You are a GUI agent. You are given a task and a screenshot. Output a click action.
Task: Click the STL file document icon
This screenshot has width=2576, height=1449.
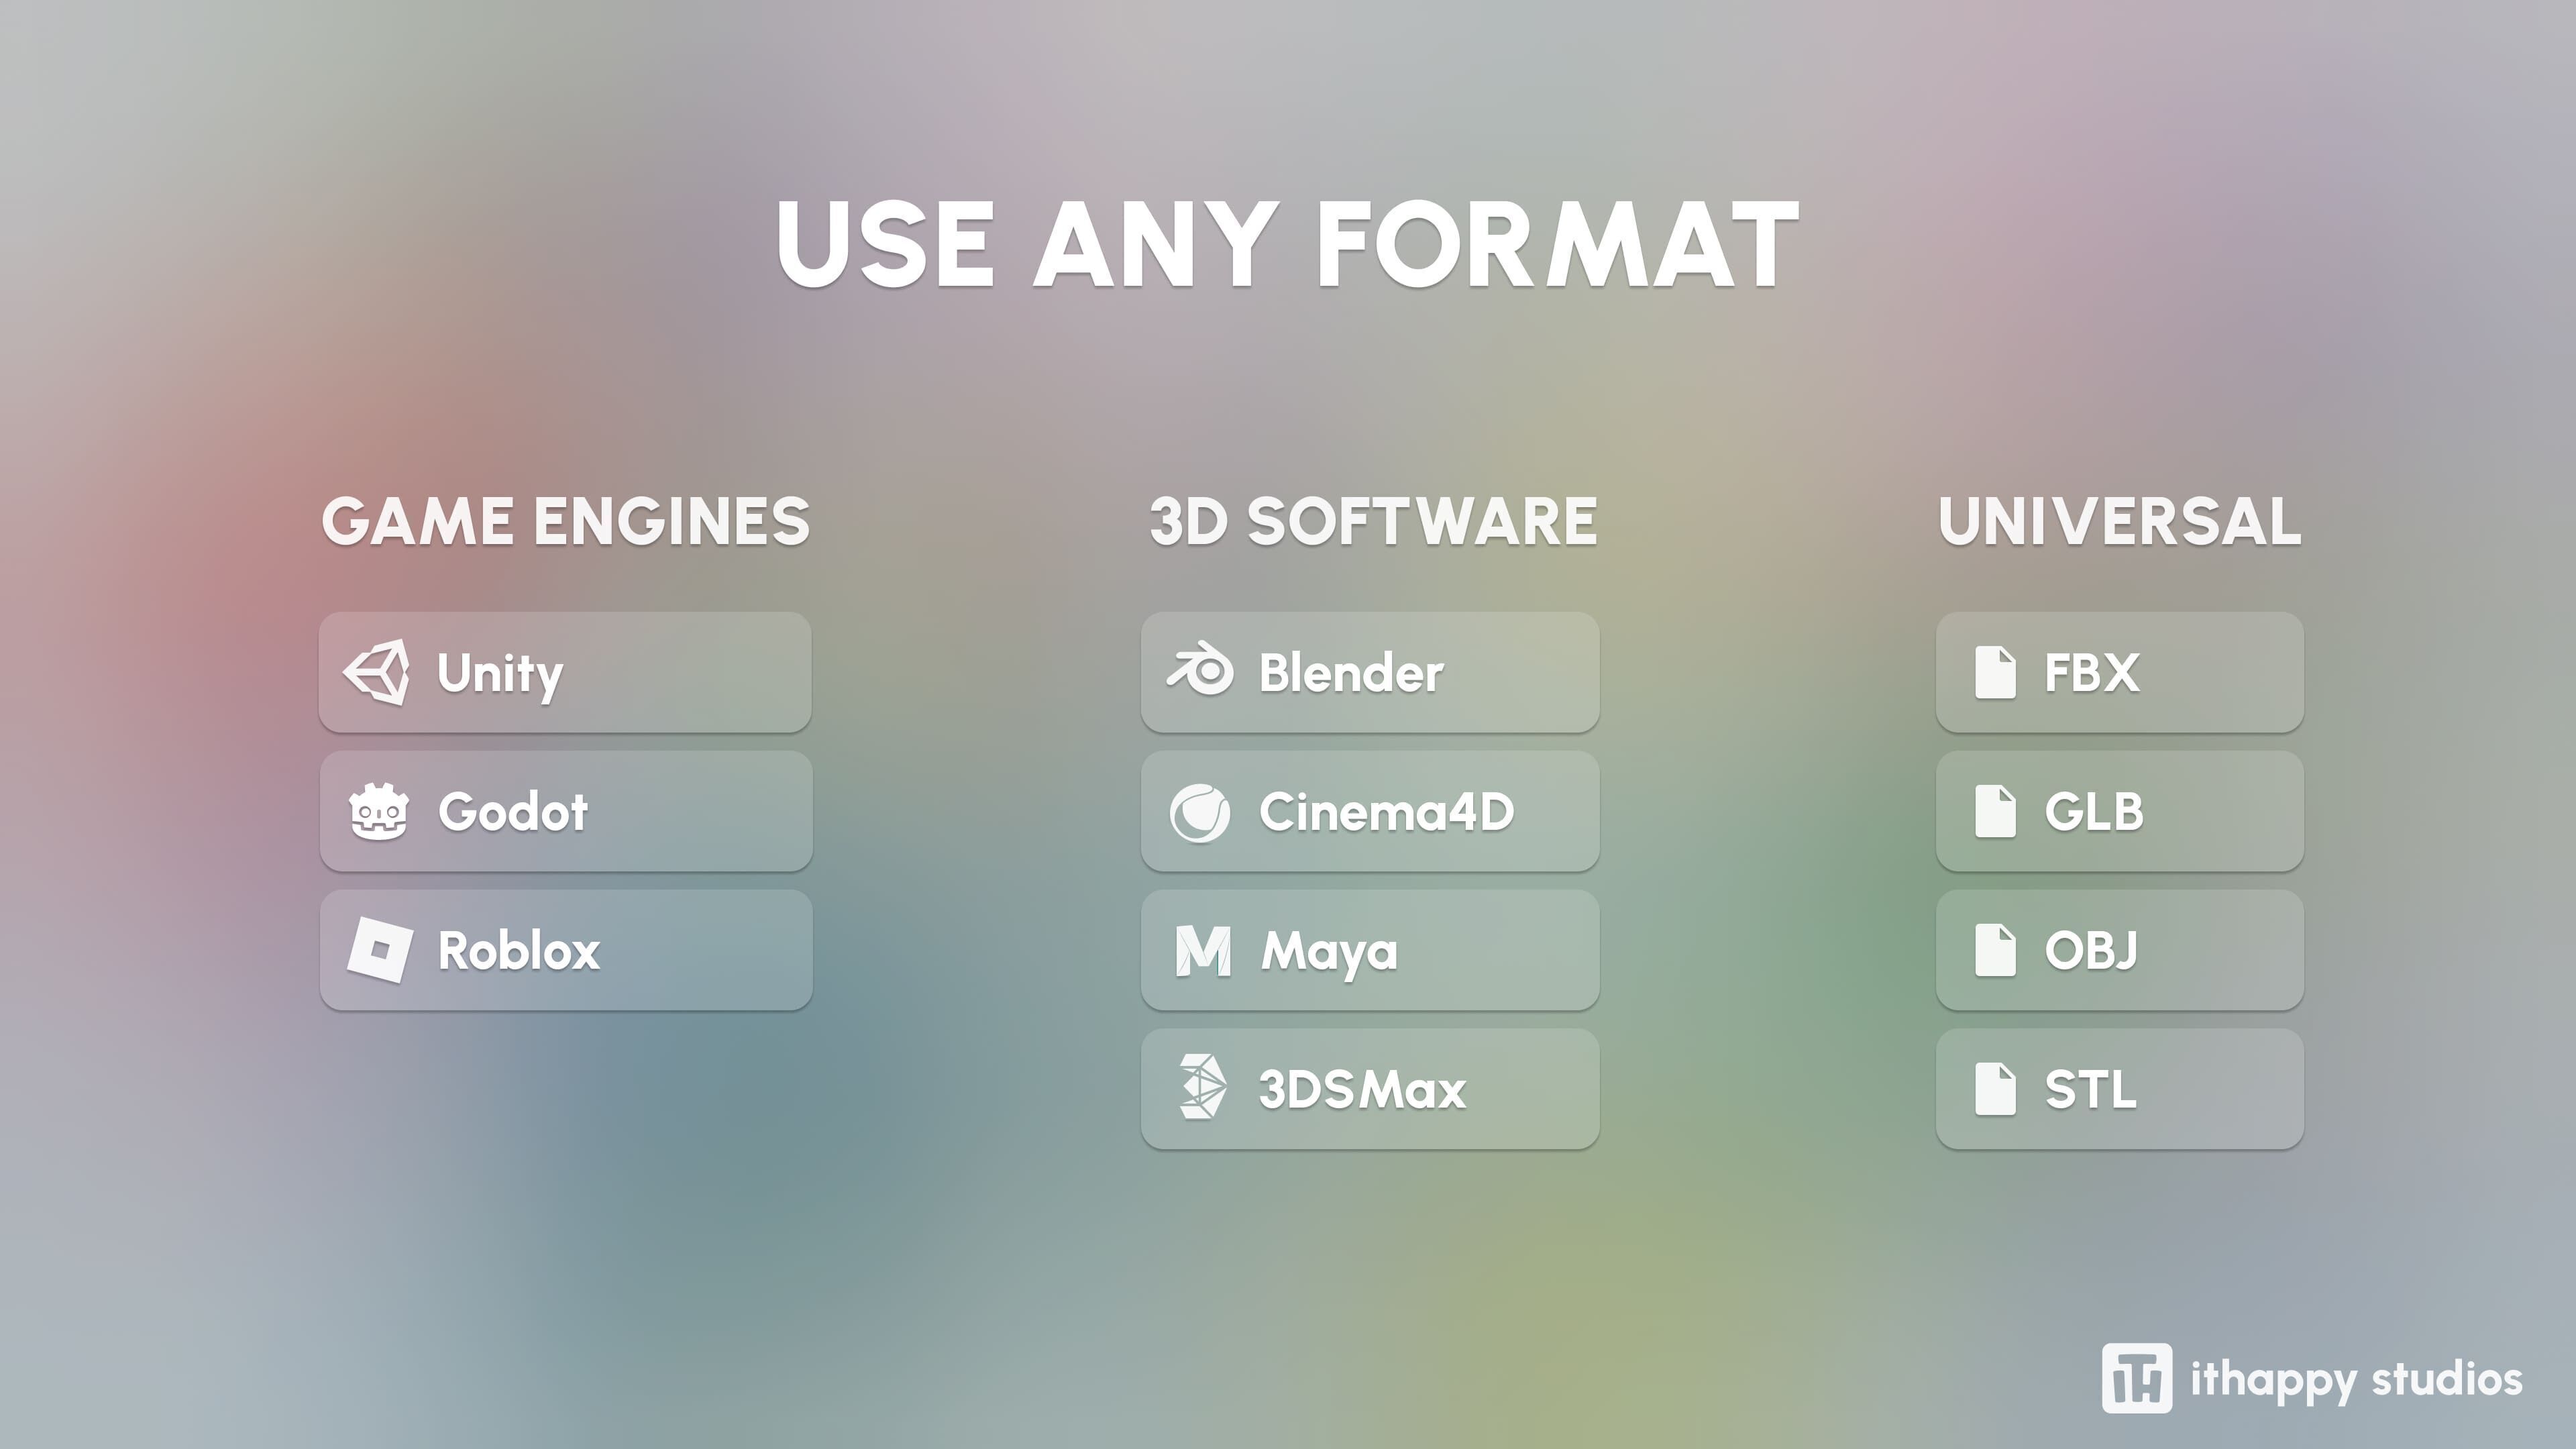click(1995, 1089)
